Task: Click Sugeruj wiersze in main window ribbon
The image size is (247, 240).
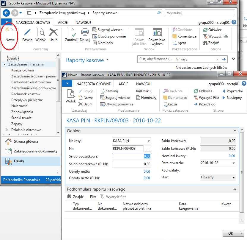Action: tap(107, 30)
